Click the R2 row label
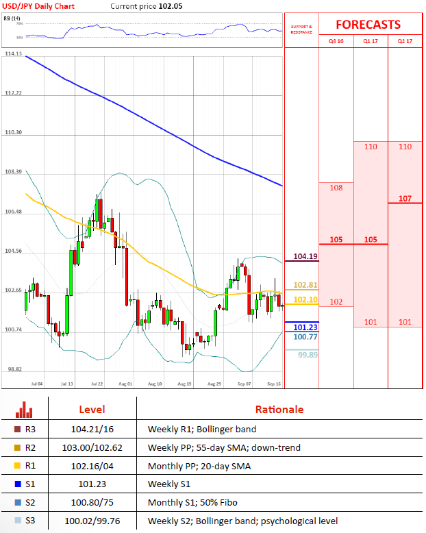The height and width of the screenshot is (533, 426). (30, 447)
